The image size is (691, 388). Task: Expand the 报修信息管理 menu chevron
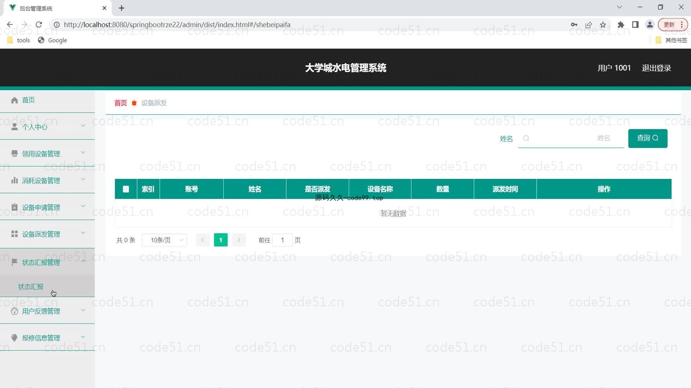[x=83, y=337]
